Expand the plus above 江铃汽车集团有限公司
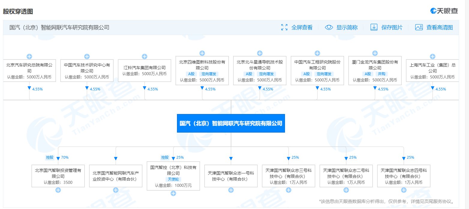The image size is (469, 209). pyautogui.click(x=145, y=57)
